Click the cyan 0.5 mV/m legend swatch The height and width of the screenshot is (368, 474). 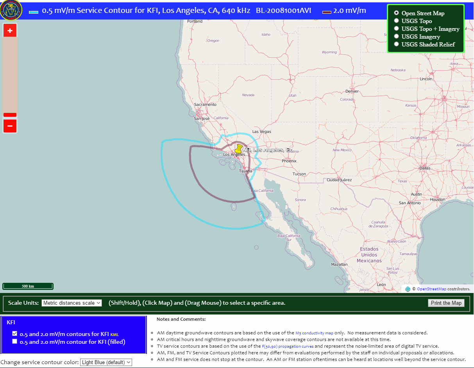tap(33, 12)
